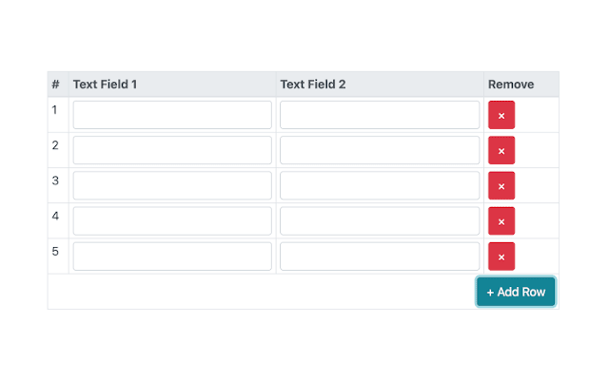Select Text Field 1 box in row 5
This screenshot has height=380, width=609.
[x=172, y=256]
